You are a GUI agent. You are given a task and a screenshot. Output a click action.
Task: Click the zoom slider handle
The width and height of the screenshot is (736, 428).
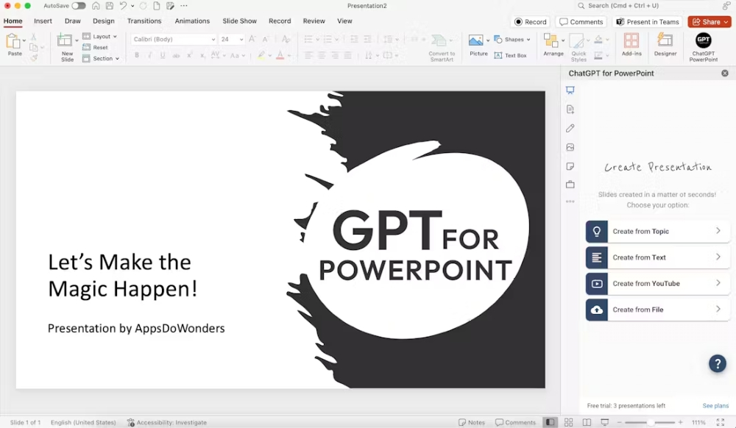(650, 422)
